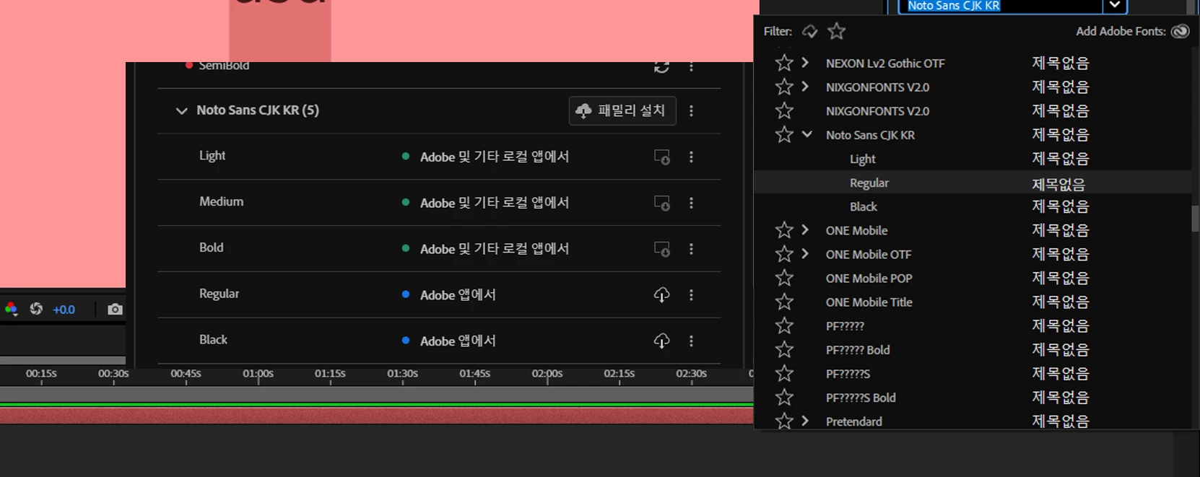Click the Noto Sans CJK KR (5) heading
Viewport: 1200px width, 477px height.
258,110
